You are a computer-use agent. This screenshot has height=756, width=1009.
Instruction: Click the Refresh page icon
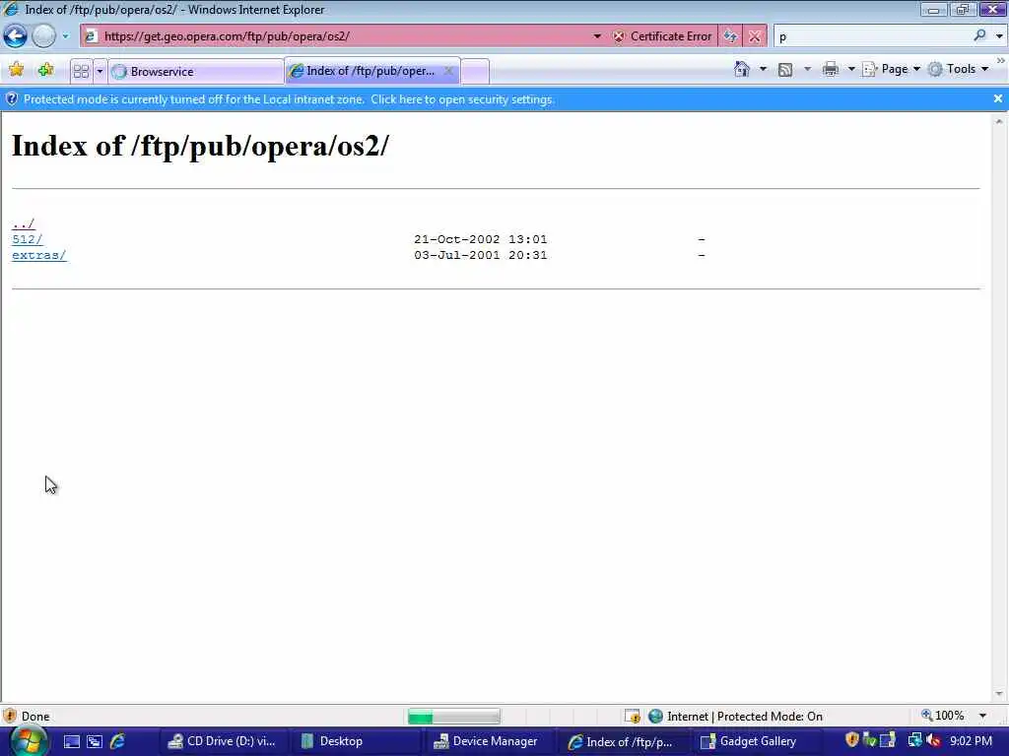[x=730, y=36]
